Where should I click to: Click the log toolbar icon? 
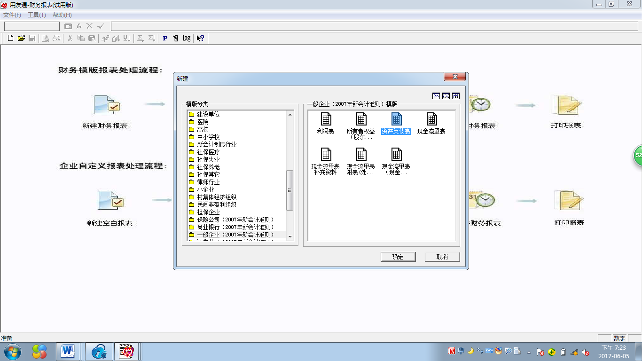click(x=187, y=38)
